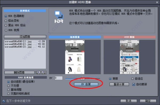Viewport: 160px width, 105px height.
Task: Choose 自动显影(最佳结果) RAW option
Action: coord(9,82)
